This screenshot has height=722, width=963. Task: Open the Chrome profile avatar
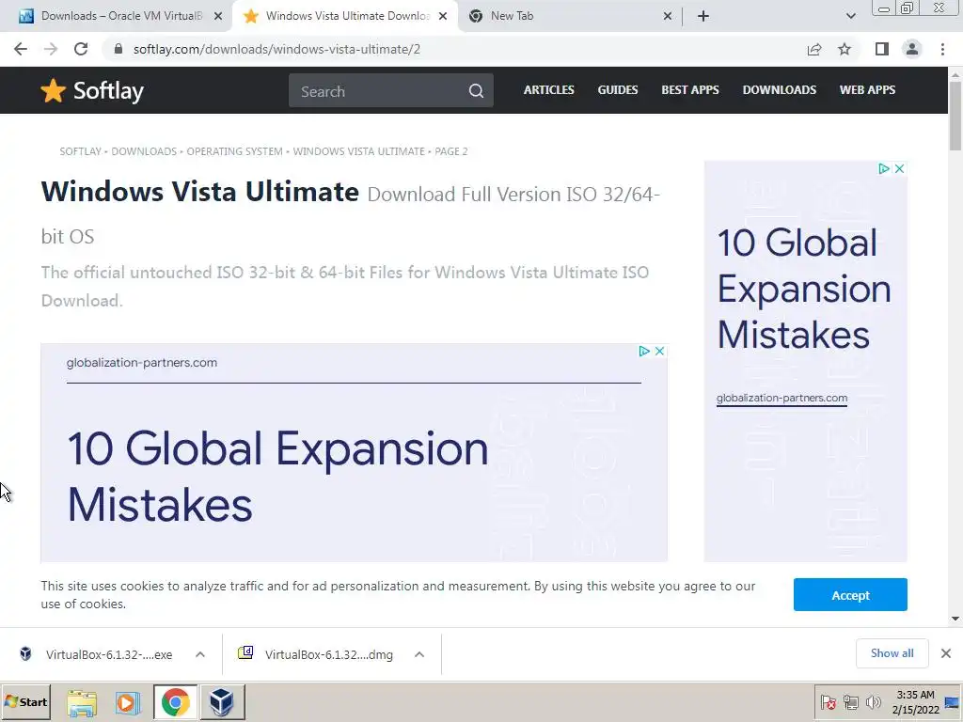912,49
